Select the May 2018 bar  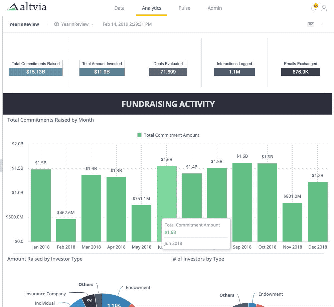[141, 223]
